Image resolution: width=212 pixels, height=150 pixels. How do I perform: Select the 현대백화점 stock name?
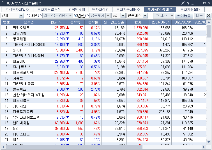pos(21,123)
